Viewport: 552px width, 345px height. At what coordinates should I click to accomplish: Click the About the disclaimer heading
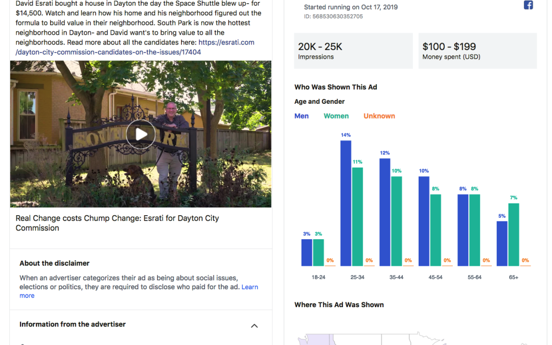(x=55, y=263)
